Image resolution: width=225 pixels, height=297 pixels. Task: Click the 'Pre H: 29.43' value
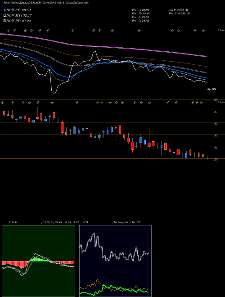point(140,13)
